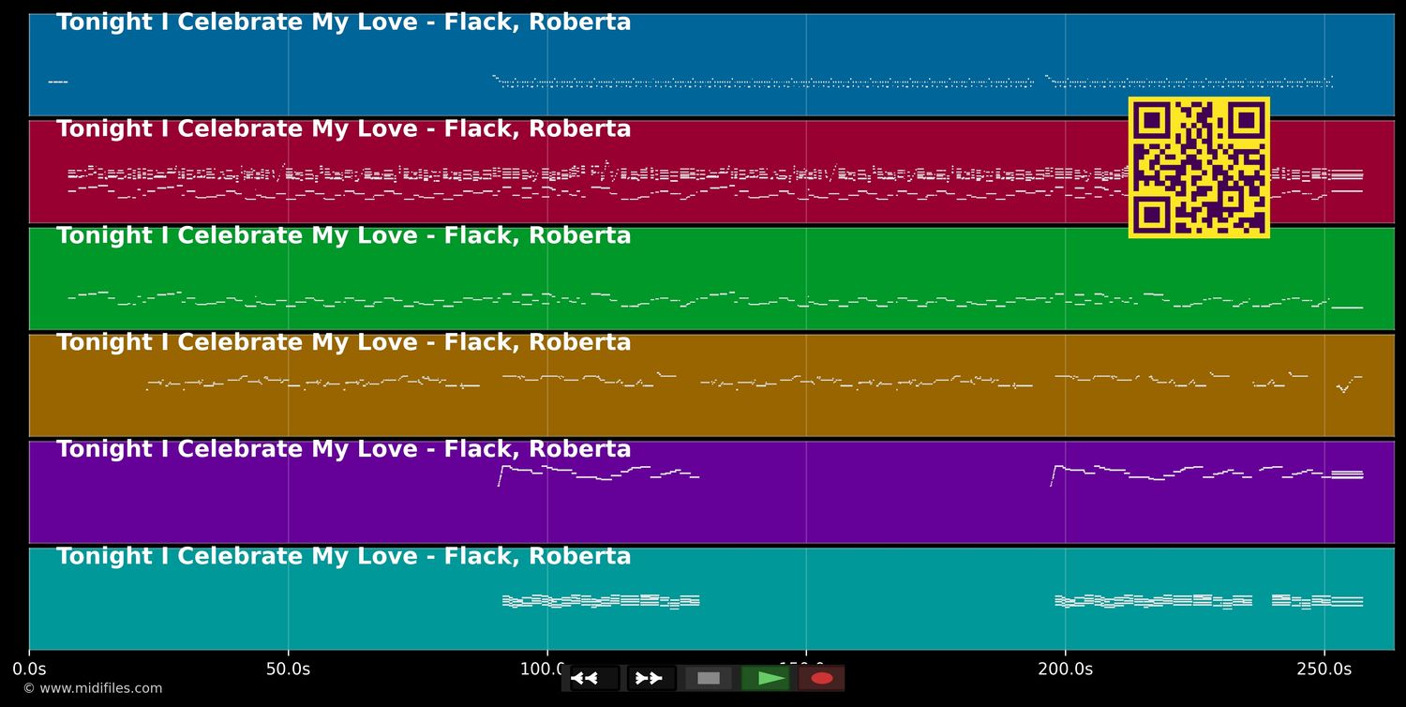Click the 250.0s time axis label
Image resolution: width=1406 pixels, height=707 pixels.
(1324, 669)
